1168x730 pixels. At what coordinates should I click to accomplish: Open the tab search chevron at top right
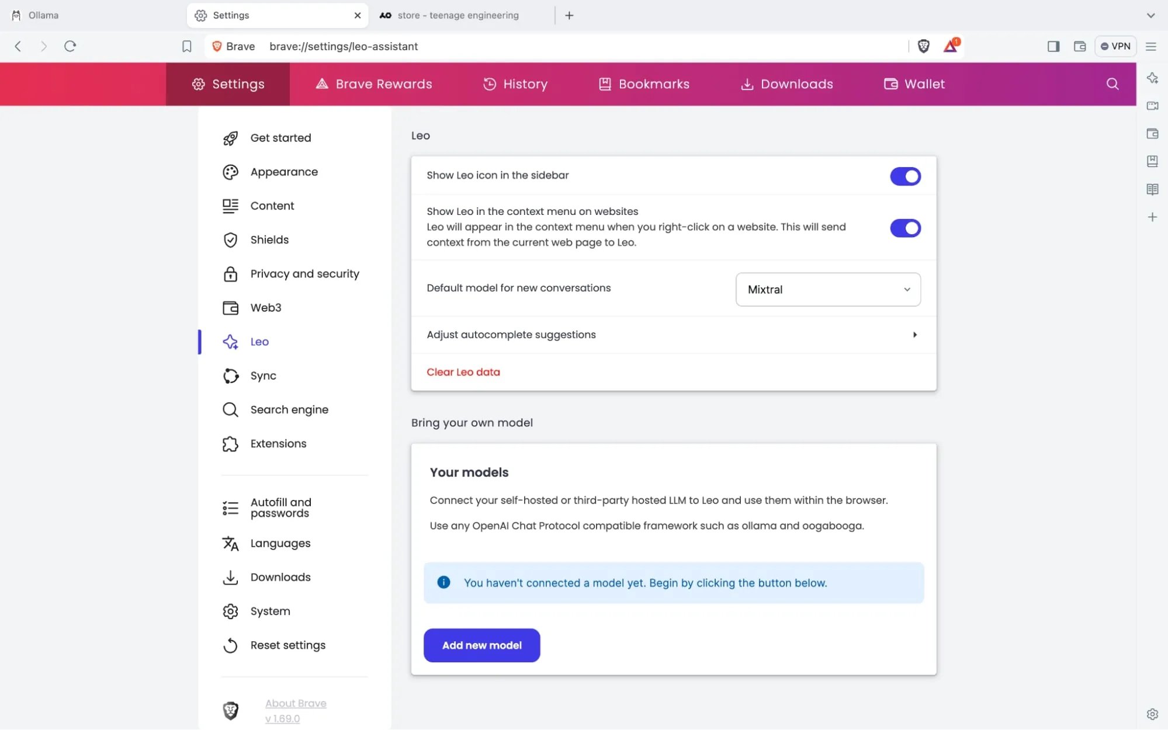1150,15
